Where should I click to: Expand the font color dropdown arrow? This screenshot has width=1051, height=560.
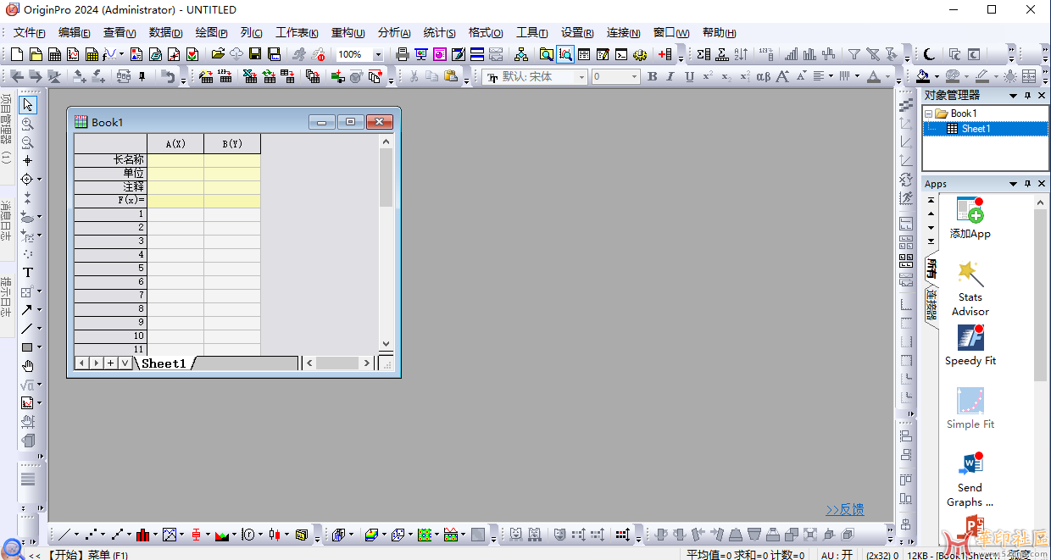pyautogui.click(x=888, y=77)
